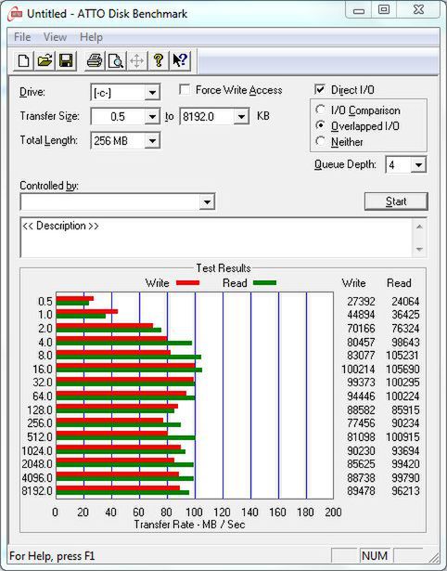This screenshot has width=447, height=571.
Task: Click write value 100214
Action: click(358, 370)
